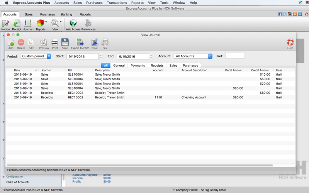Click the Accounts Payable summary link
This screenshot has width=309, height=193.
click(85, 175)
